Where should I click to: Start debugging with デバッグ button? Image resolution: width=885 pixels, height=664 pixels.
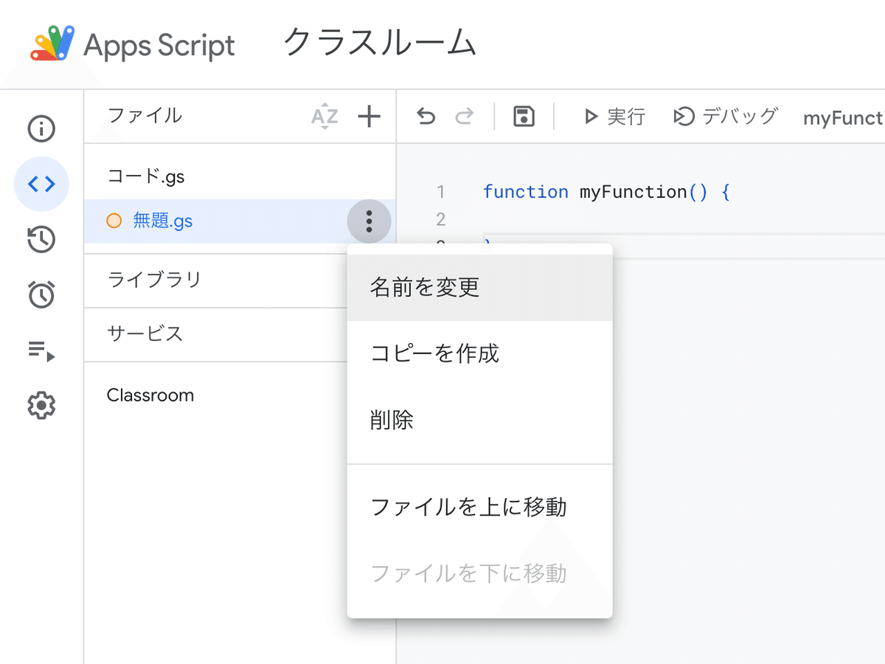(725, 117)
